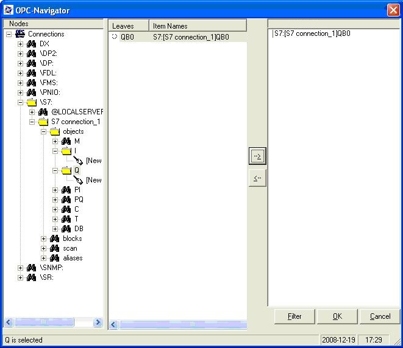Expand the DB node
403x348 pixels.
pos(55,229)
